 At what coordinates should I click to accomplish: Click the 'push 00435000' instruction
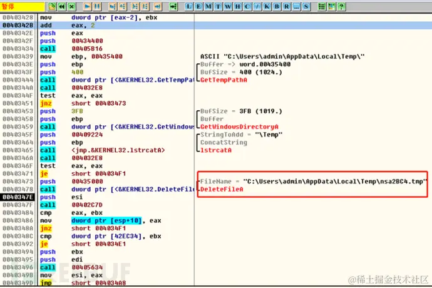point(71,182)
